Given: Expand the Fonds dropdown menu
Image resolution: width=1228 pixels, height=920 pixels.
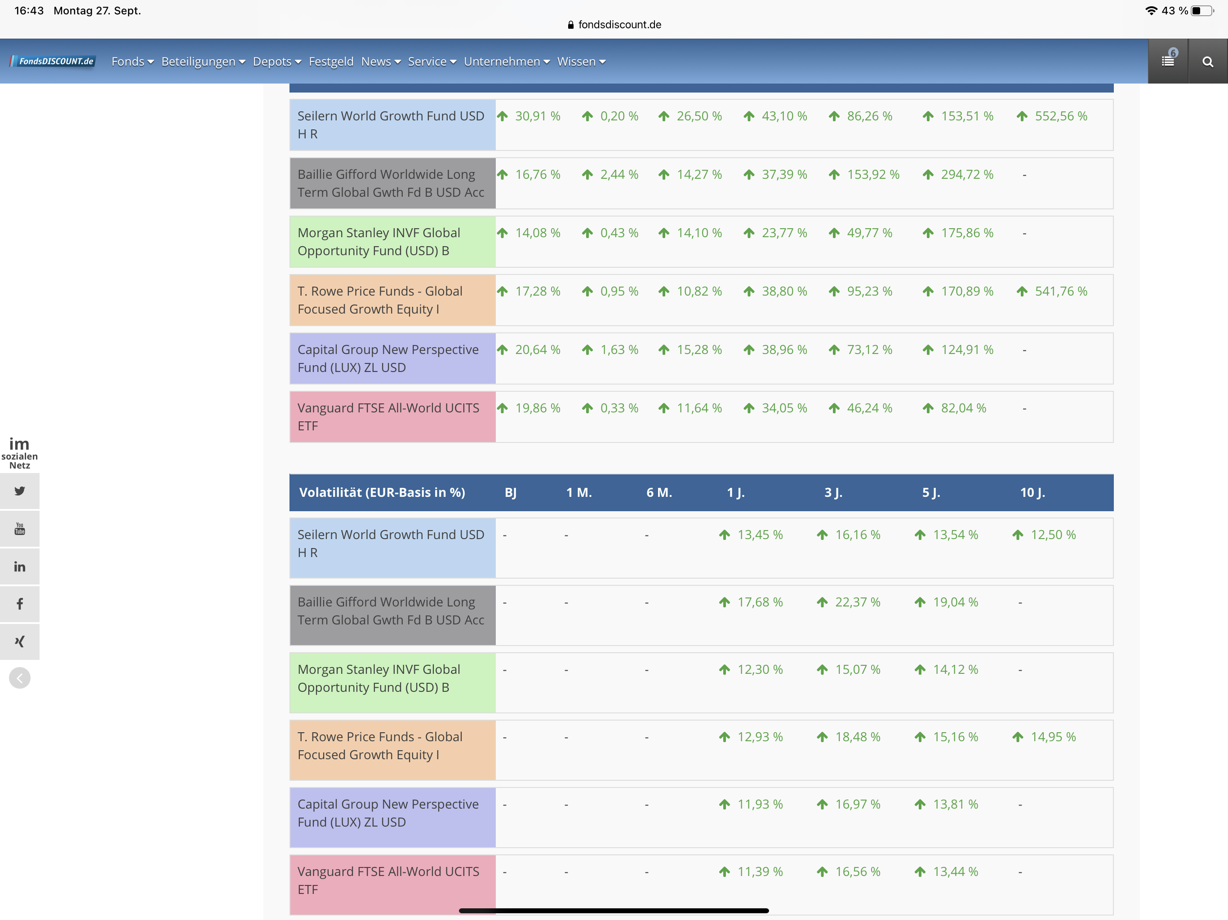Looking at the screenshot, I should (x=132, y=62).
